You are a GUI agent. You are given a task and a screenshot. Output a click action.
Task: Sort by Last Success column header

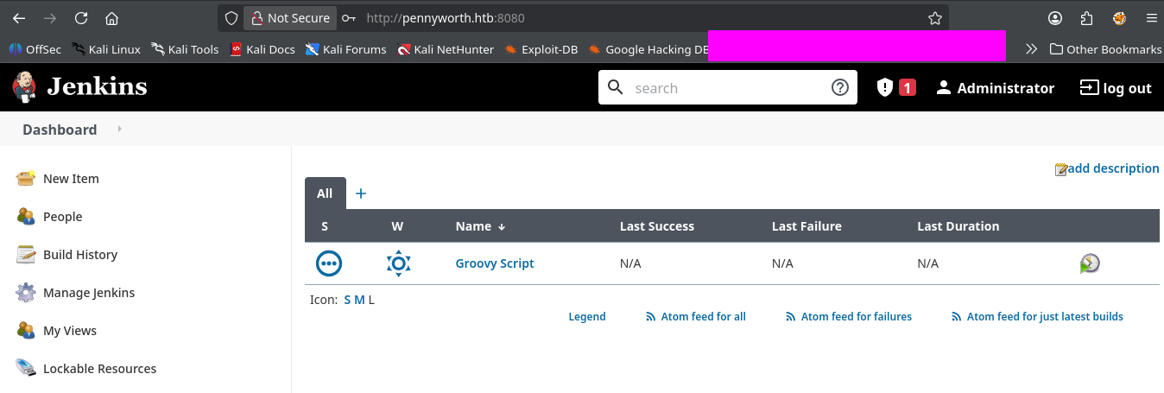point(657,226)
